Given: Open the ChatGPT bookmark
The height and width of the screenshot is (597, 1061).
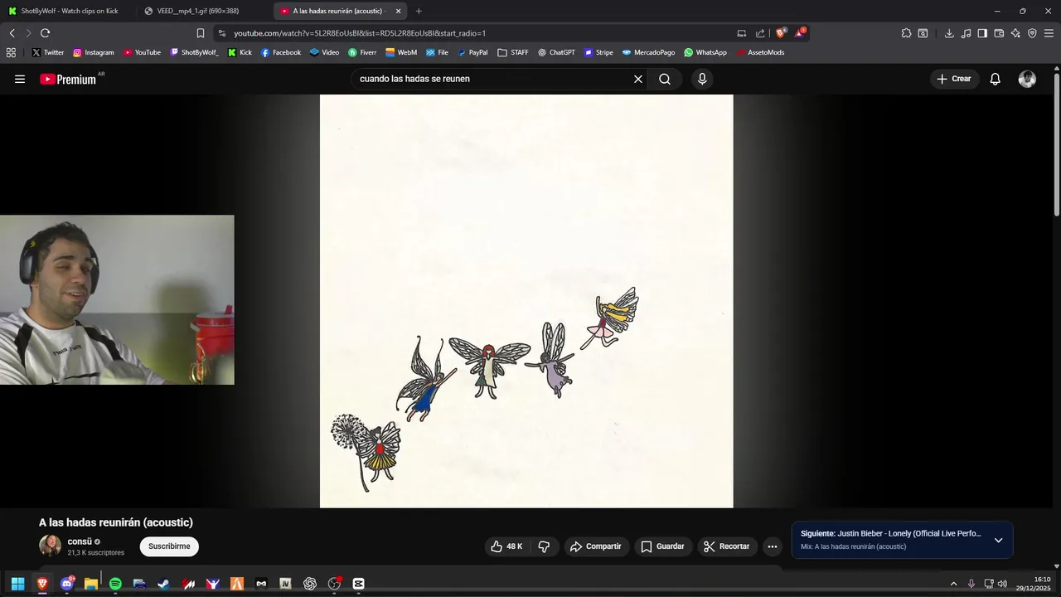Looking at the screenshot, I should (555, 52).
